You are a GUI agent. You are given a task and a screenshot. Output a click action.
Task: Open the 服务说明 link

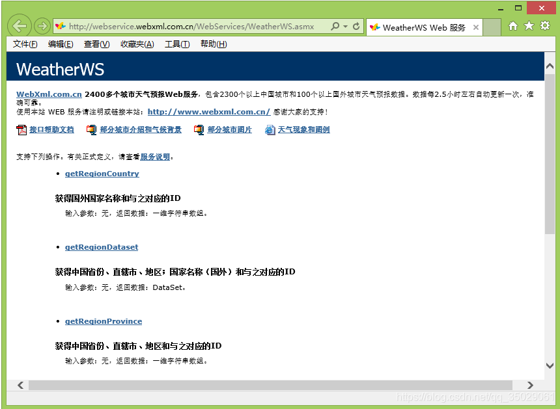(155, 157)
